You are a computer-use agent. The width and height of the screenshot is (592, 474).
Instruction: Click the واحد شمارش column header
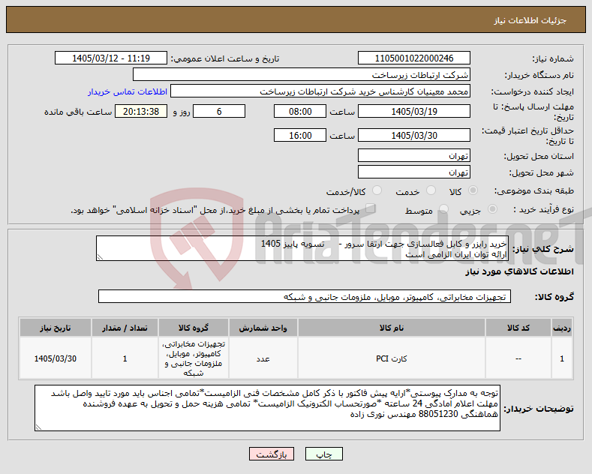click(x=263, y=328)
